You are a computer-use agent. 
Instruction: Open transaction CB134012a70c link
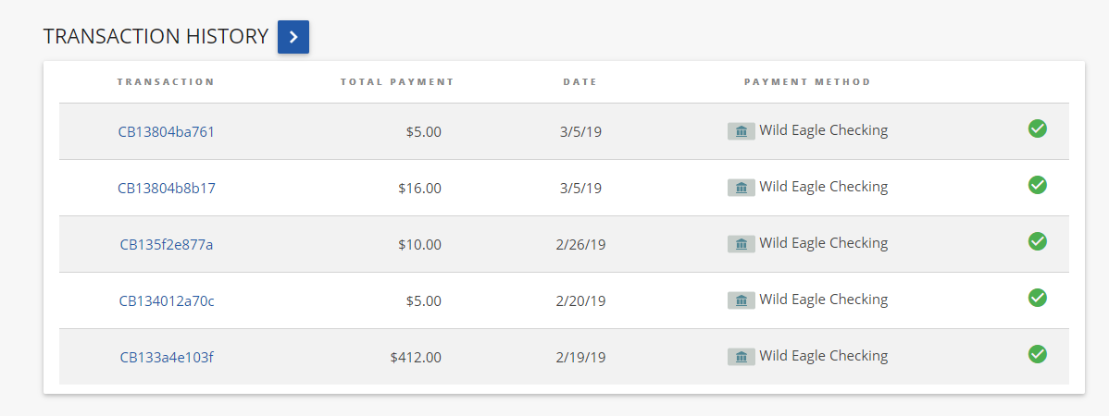coord(167,300)
